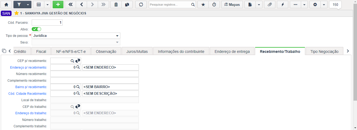Search CEP p/ recebimento magnifier icon
The image size is (357, 130).
72,61
